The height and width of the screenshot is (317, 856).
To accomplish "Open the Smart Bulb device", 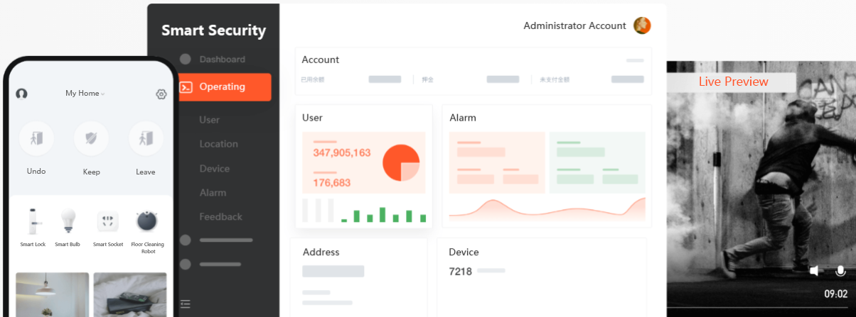I will (x=68, y=222).
